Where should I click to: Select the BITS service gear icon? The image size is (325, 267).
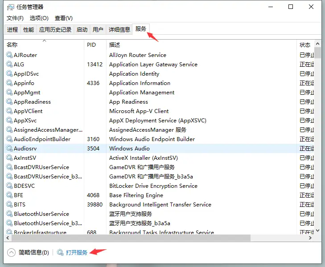tap(9, 205)
